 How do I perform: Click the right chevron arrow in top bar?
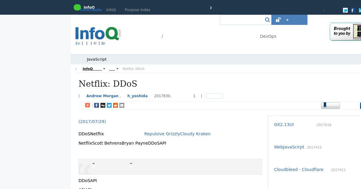211,8
